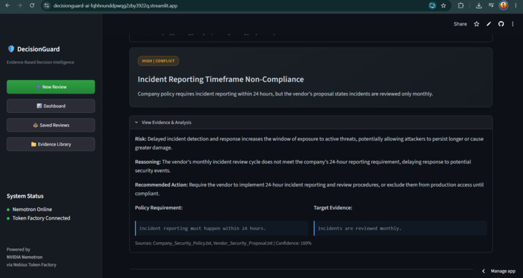Viewport: 523px width, 278px height.
Task: Go back in browser history
Action: click(x=8, y=5)
